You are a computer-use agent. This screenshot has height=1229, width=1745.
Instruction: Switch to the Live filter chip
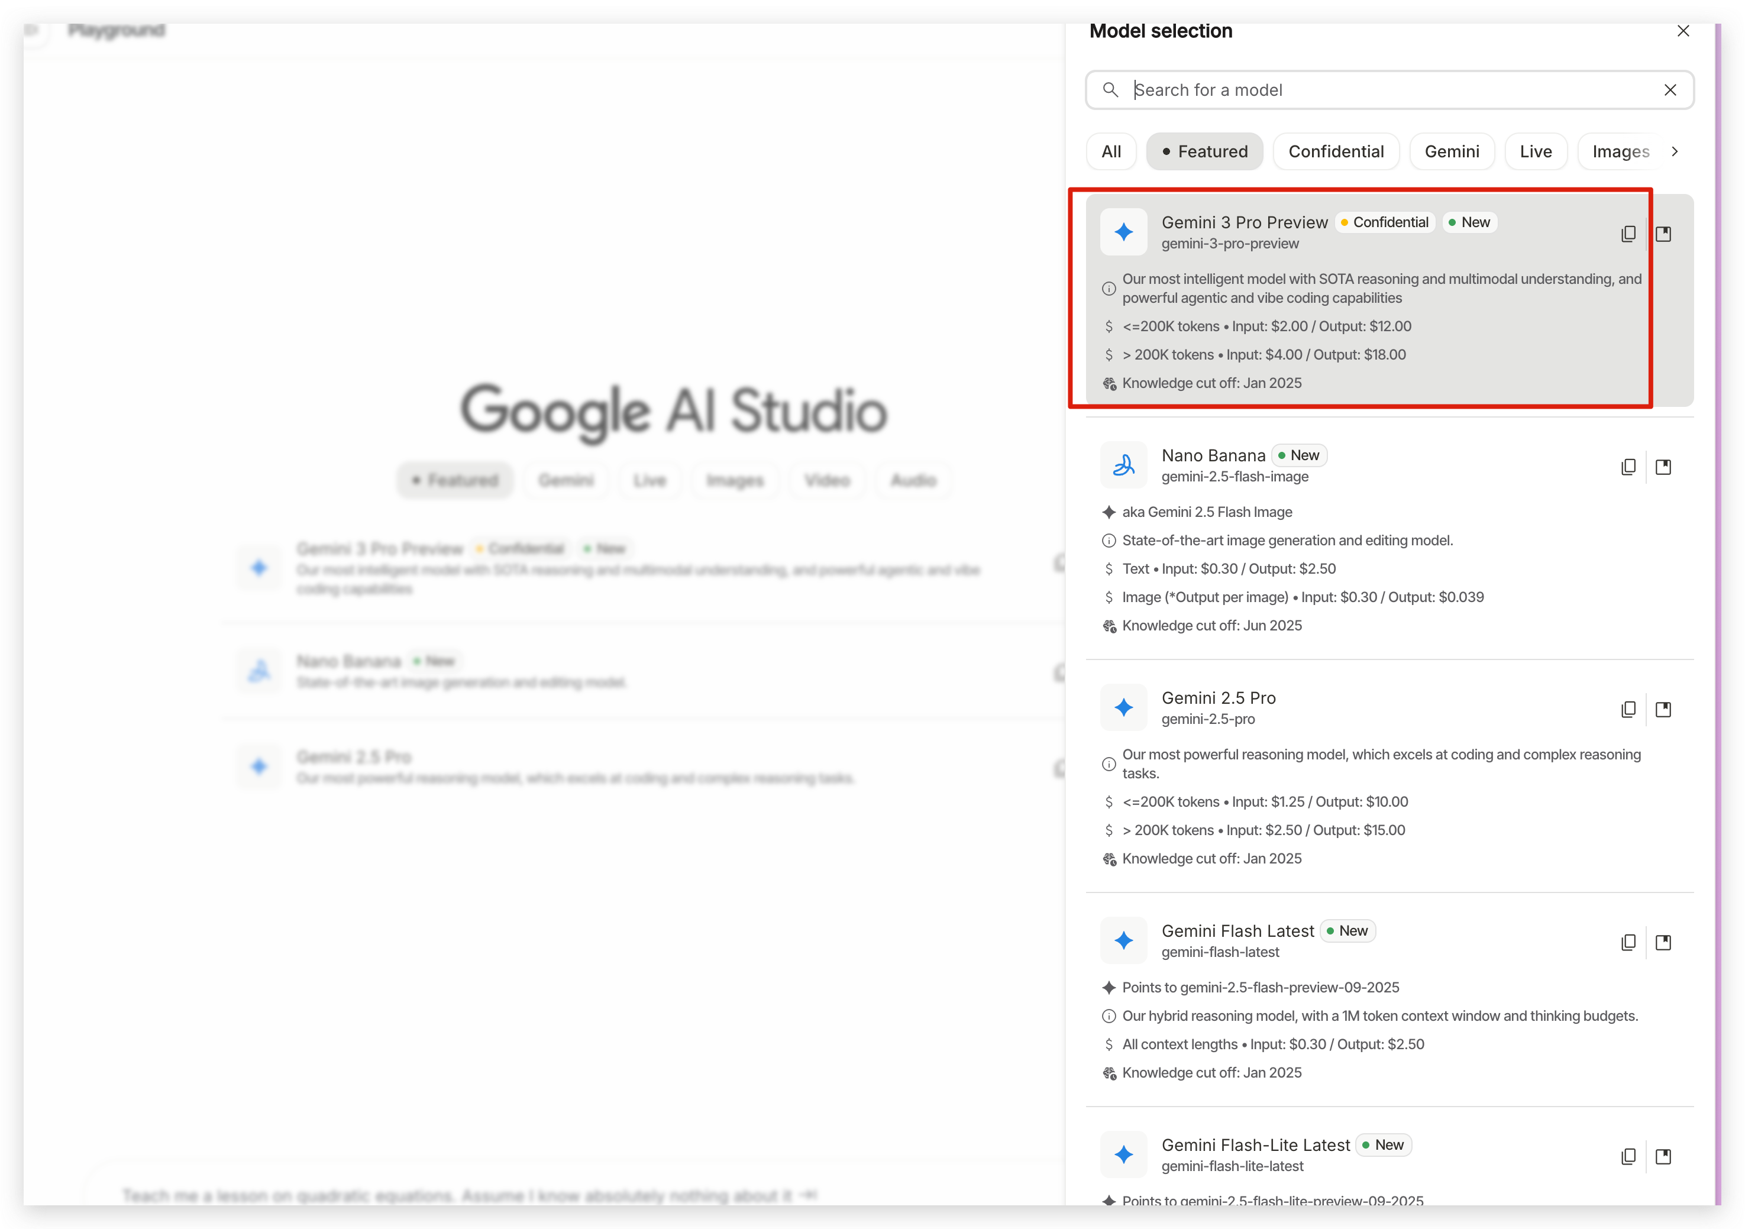(1535, 151)
